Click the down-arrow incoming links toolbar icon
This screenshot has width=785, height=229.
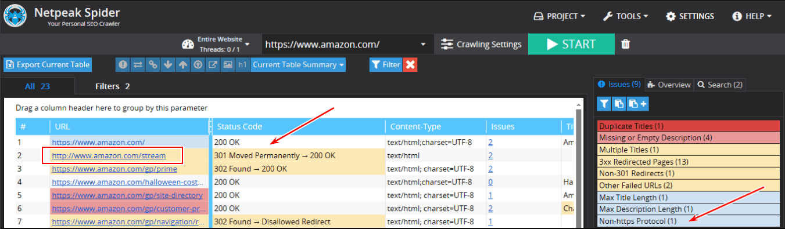click(x=168, y=64)
